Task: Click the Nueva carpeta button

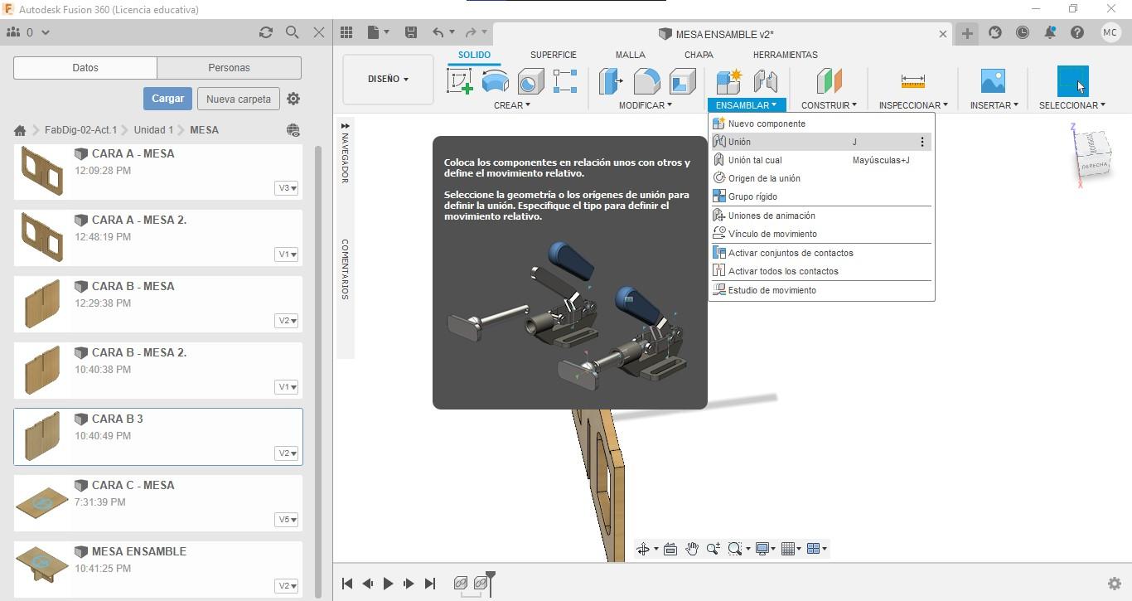Action: 238,99
